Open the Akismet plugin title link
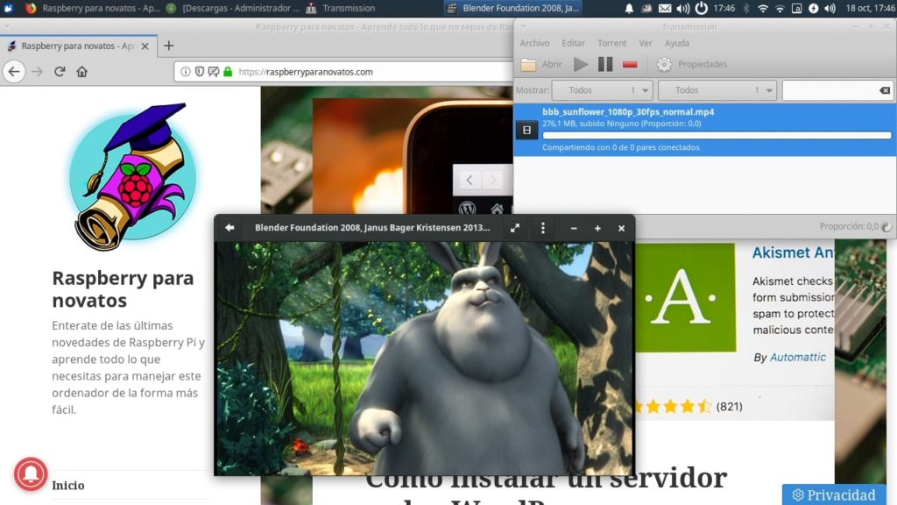Screen dimensions: 897x505 click(793, 252)
